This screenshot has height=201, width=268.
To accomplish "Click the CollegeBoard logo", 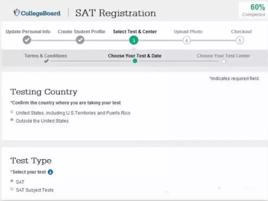I will tap(37, 13).
